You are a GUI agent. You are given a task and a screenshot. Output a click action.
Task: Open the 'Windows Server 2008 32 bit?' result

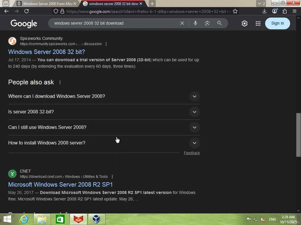point(46,52)
